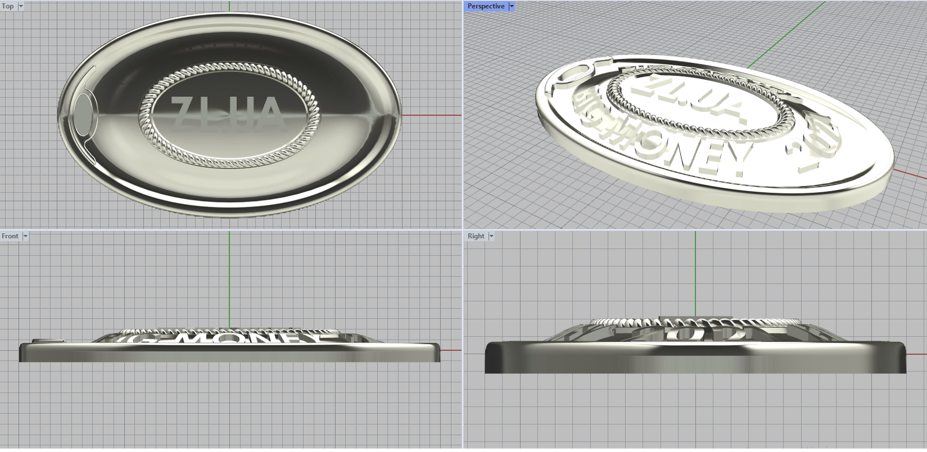Activate the Perspective viewport title
Image resolution: width=927 pixels, height=452 pixels.
[x=486, y=6]
